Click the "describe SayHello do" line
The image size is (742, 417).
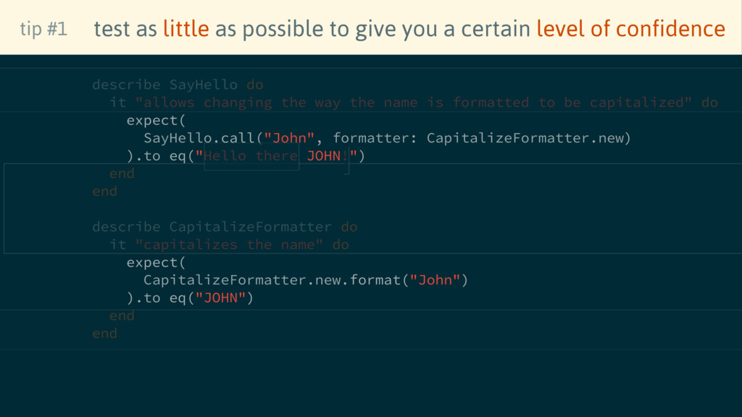pos(178,85)
